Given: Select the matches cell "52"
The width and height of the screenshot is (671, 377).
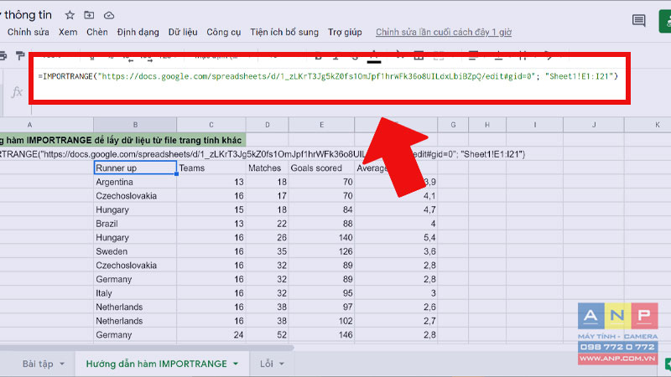Looking at the screenshot, I should click(x=267, y=334).
